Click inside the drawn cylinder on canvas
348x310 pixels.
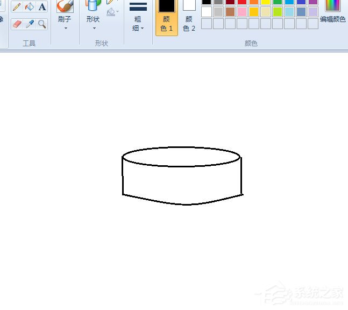(x=182, y=182)
